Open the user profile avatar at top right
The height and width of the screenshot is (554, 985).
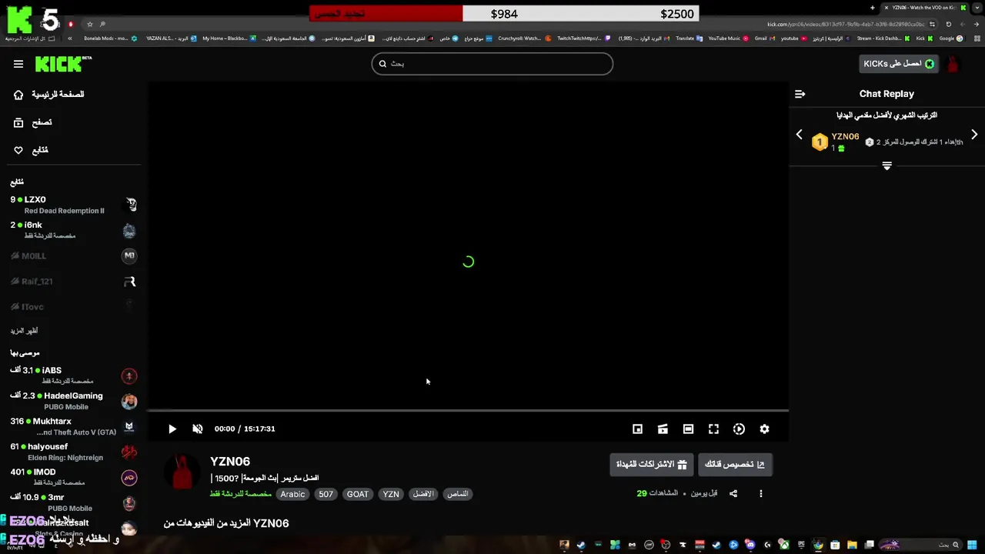point(953,64)
